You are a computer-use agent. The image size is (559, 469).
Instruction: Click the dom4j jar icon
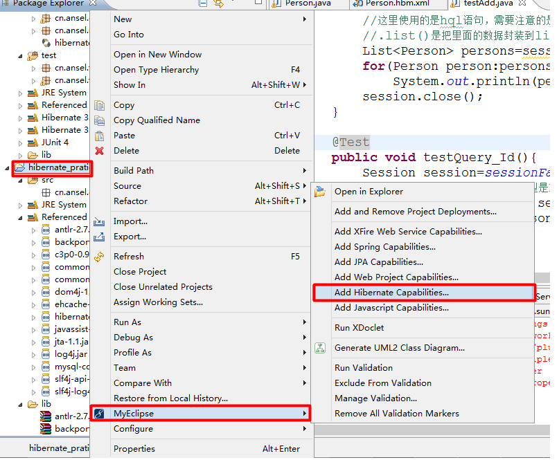coord(46,293)
